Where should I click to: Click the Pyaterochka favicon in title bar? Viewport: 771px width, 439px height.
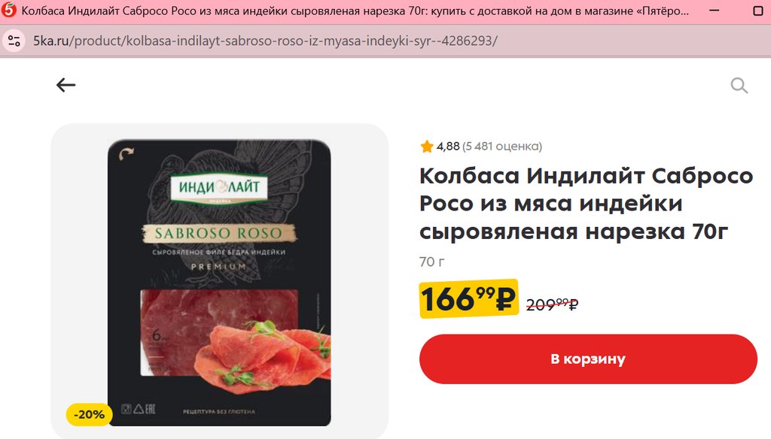(x=9, y=11)
